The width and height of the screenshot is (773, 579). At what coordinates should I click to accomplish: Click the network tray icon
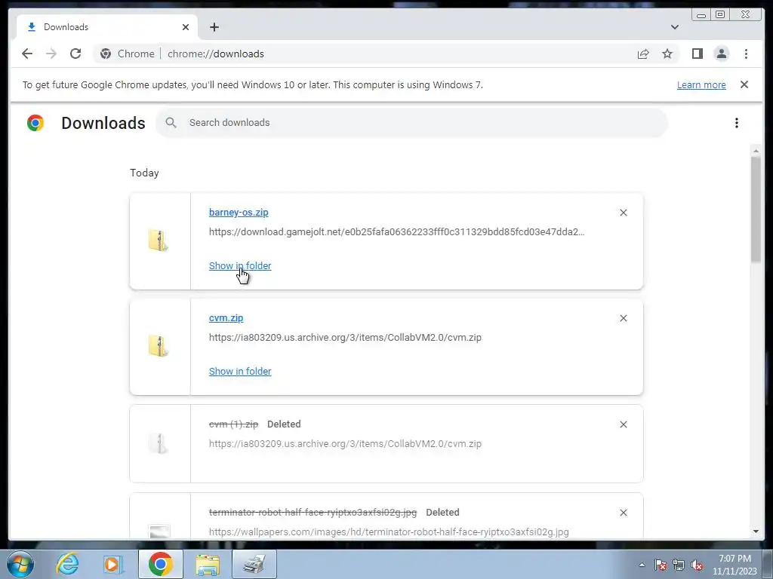point(679,565)
